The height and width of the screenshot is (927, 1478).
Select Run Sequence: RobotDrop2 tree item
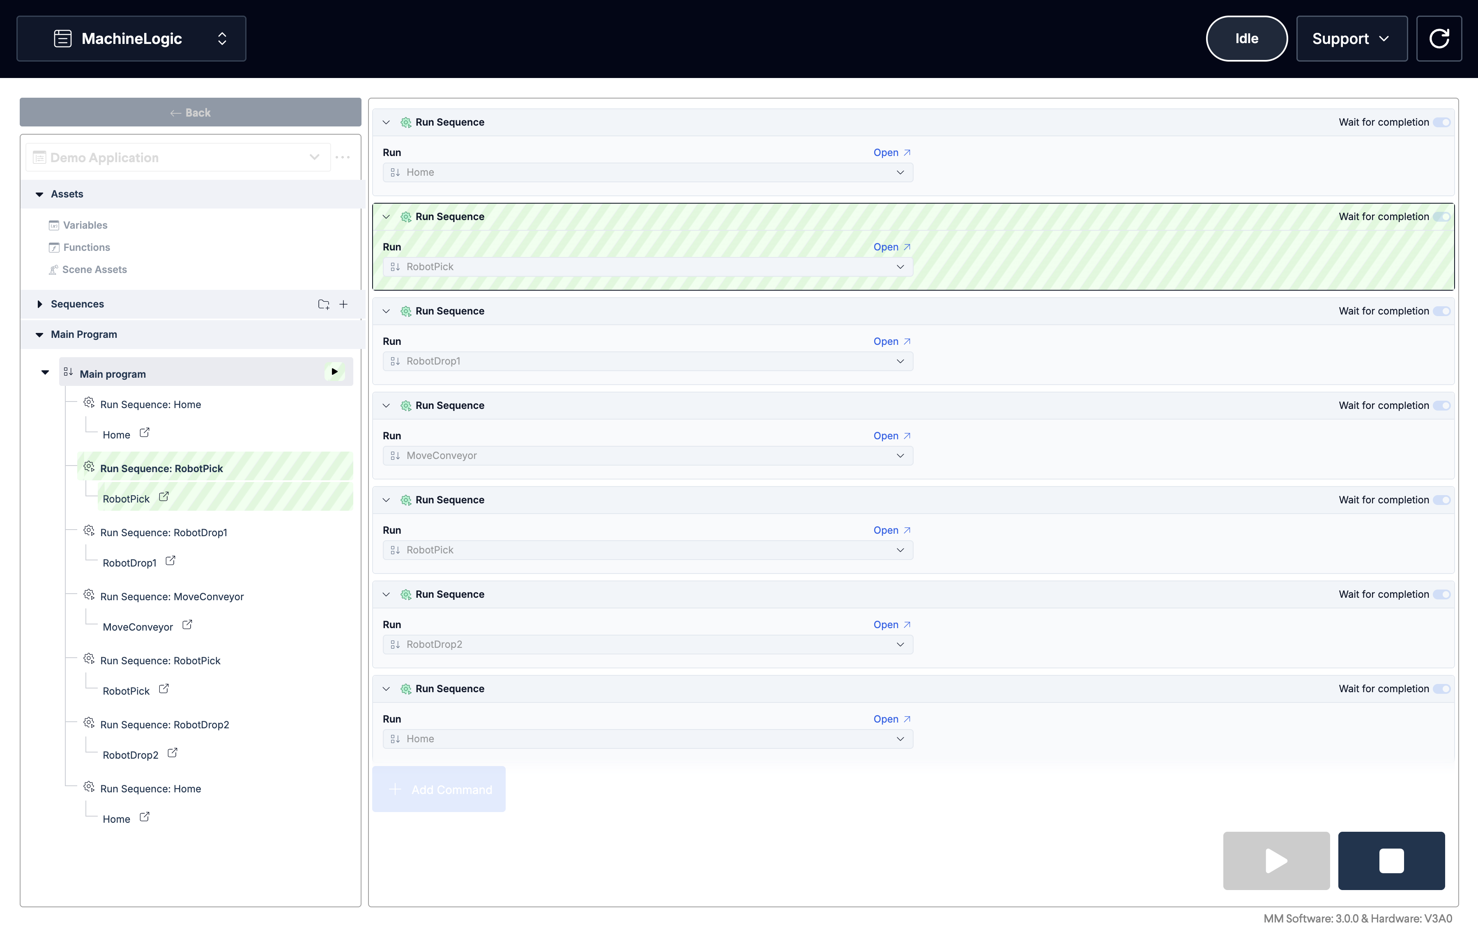click(164, 725)
